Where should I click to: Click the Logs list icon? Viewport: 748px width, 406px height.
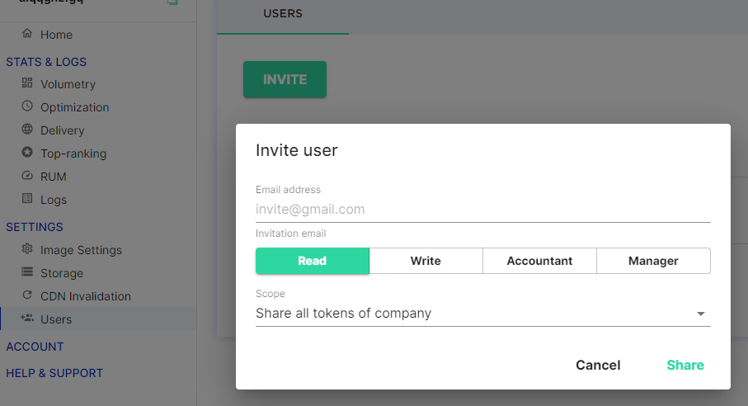(27, 199)
